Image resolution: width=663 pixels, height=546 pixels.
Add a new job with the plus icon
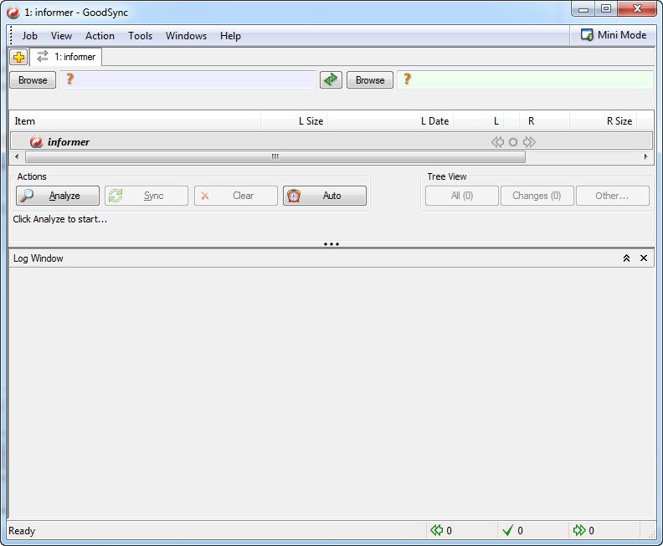18,57
